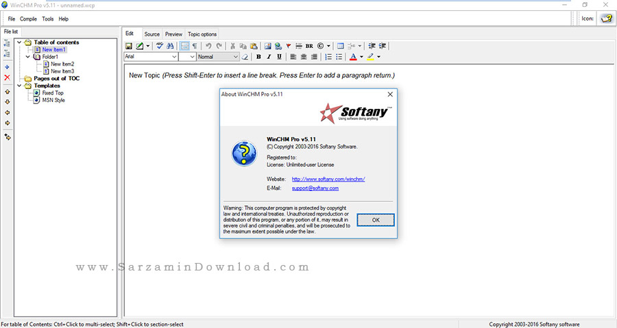Click the increase indent icon
The height and width of the screenshot is (328, 617).
click(383, 46)
